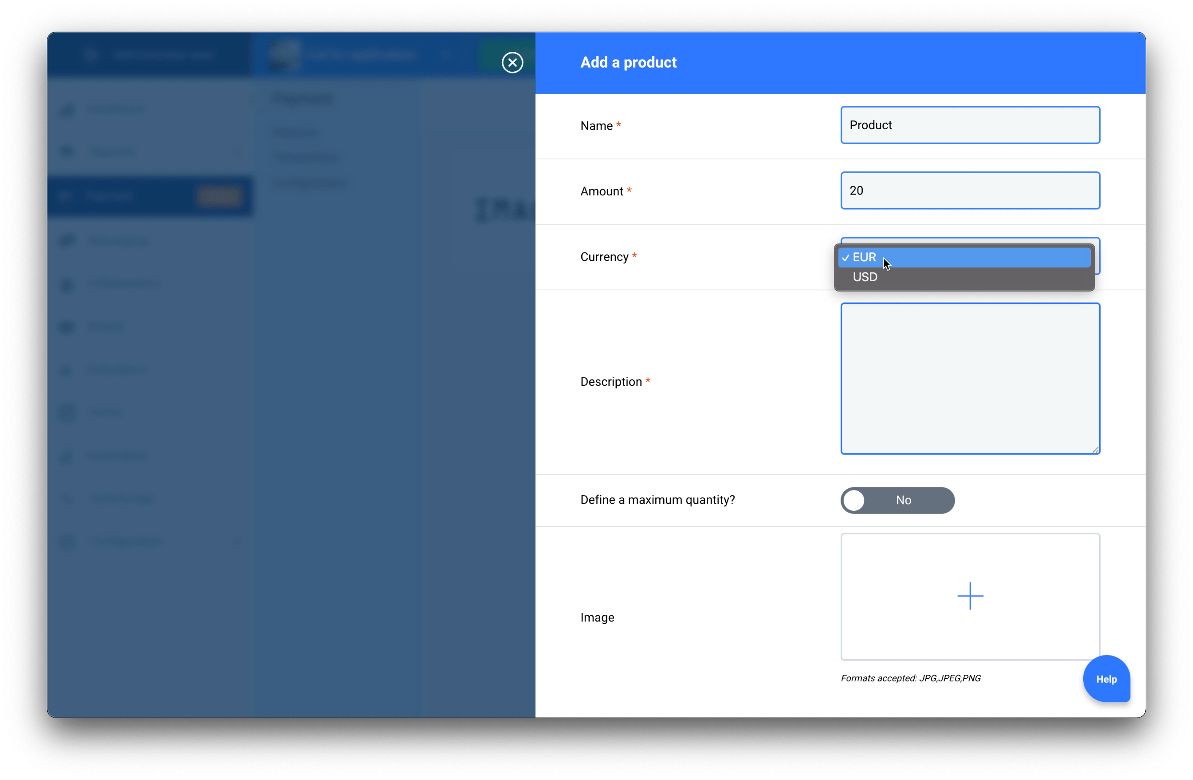Image resolution: width=1193 pixels, height=780 pixels.
Task: Click the Formats accepted hint text
Action: click(910, 678)
